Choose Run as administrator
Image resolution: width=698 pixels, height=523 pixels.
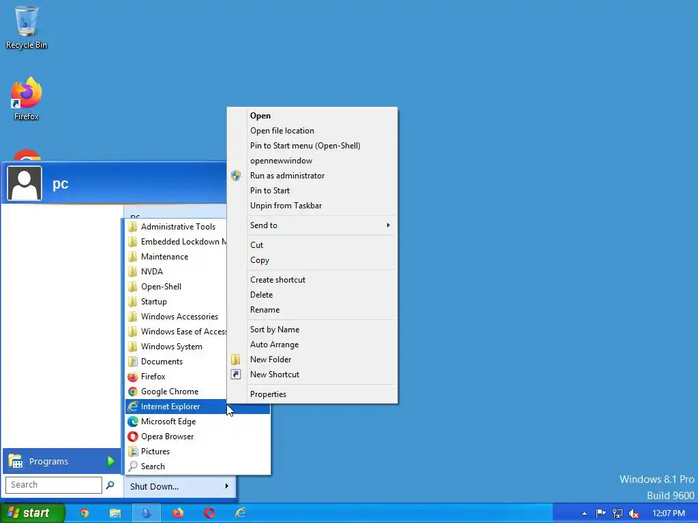(312, 176)
